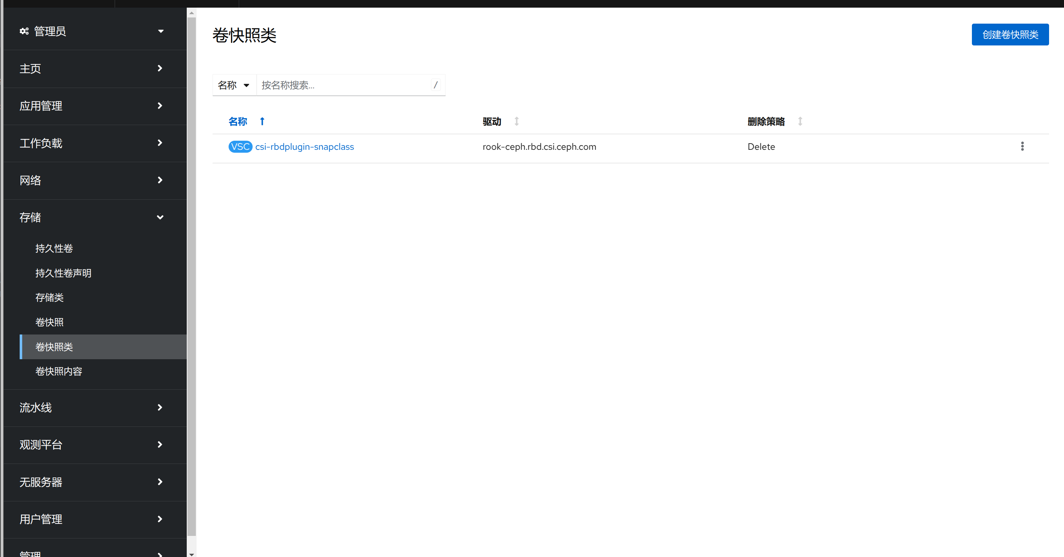This screenshot has height=557, width=1064.
Task: Focus the 按名称搜索 input field
Action: (343, 85)
